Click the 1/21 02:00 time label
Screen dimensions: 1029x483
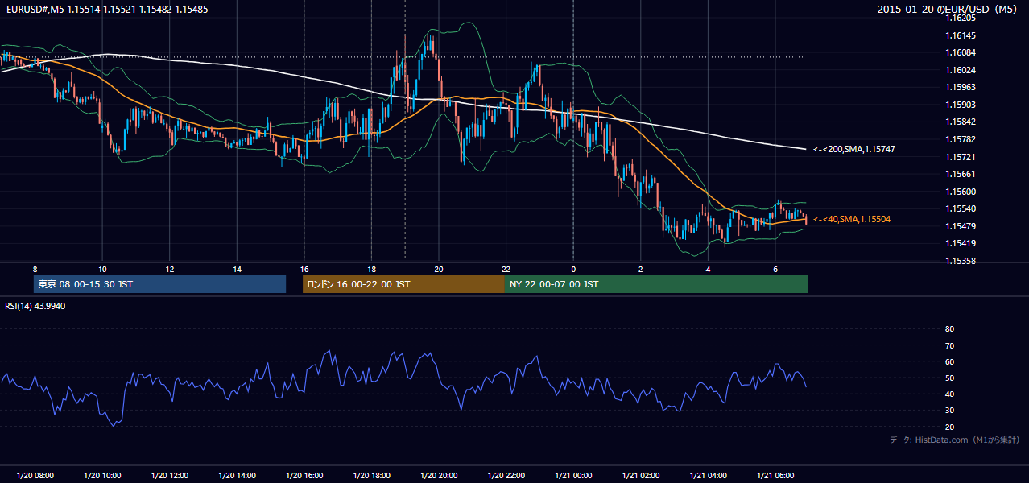tap(641, 475)
